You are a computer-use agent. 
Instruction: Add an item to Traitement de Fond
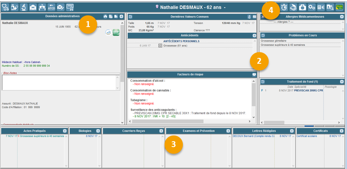[342, 82]
